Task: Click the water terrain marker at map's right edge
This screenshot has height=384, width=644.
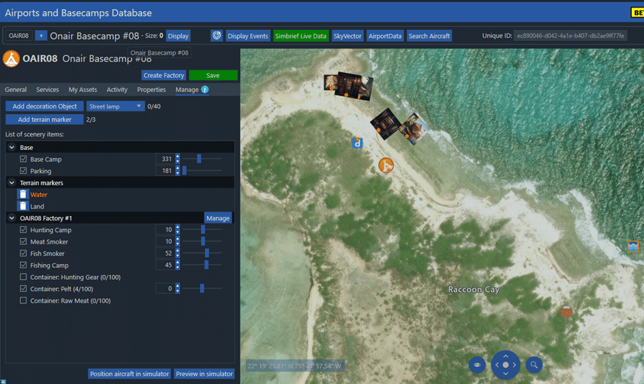Action: (x=633, y=246)
